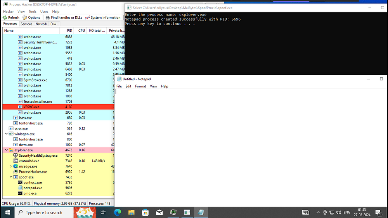This screenshot has height=218, width=388.
Task: Select the TrustedInstaller.exe row
Action: click(59, 102)
